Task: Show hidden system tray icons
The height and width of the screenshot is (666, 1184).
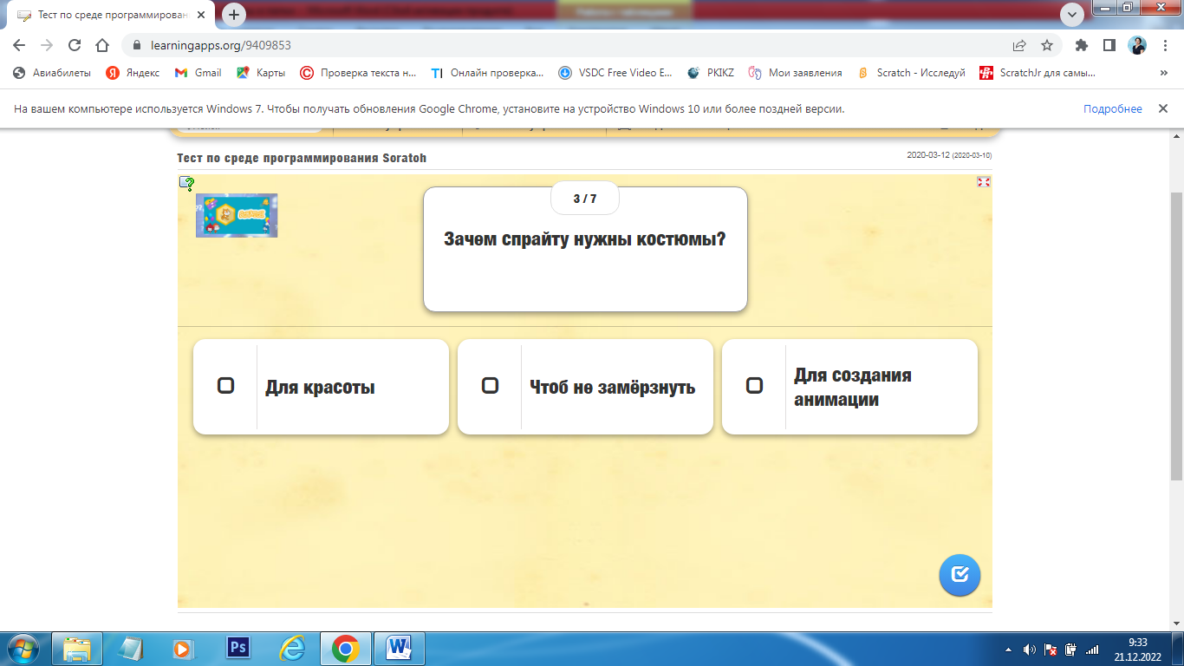Action: tap(1008, 650)
